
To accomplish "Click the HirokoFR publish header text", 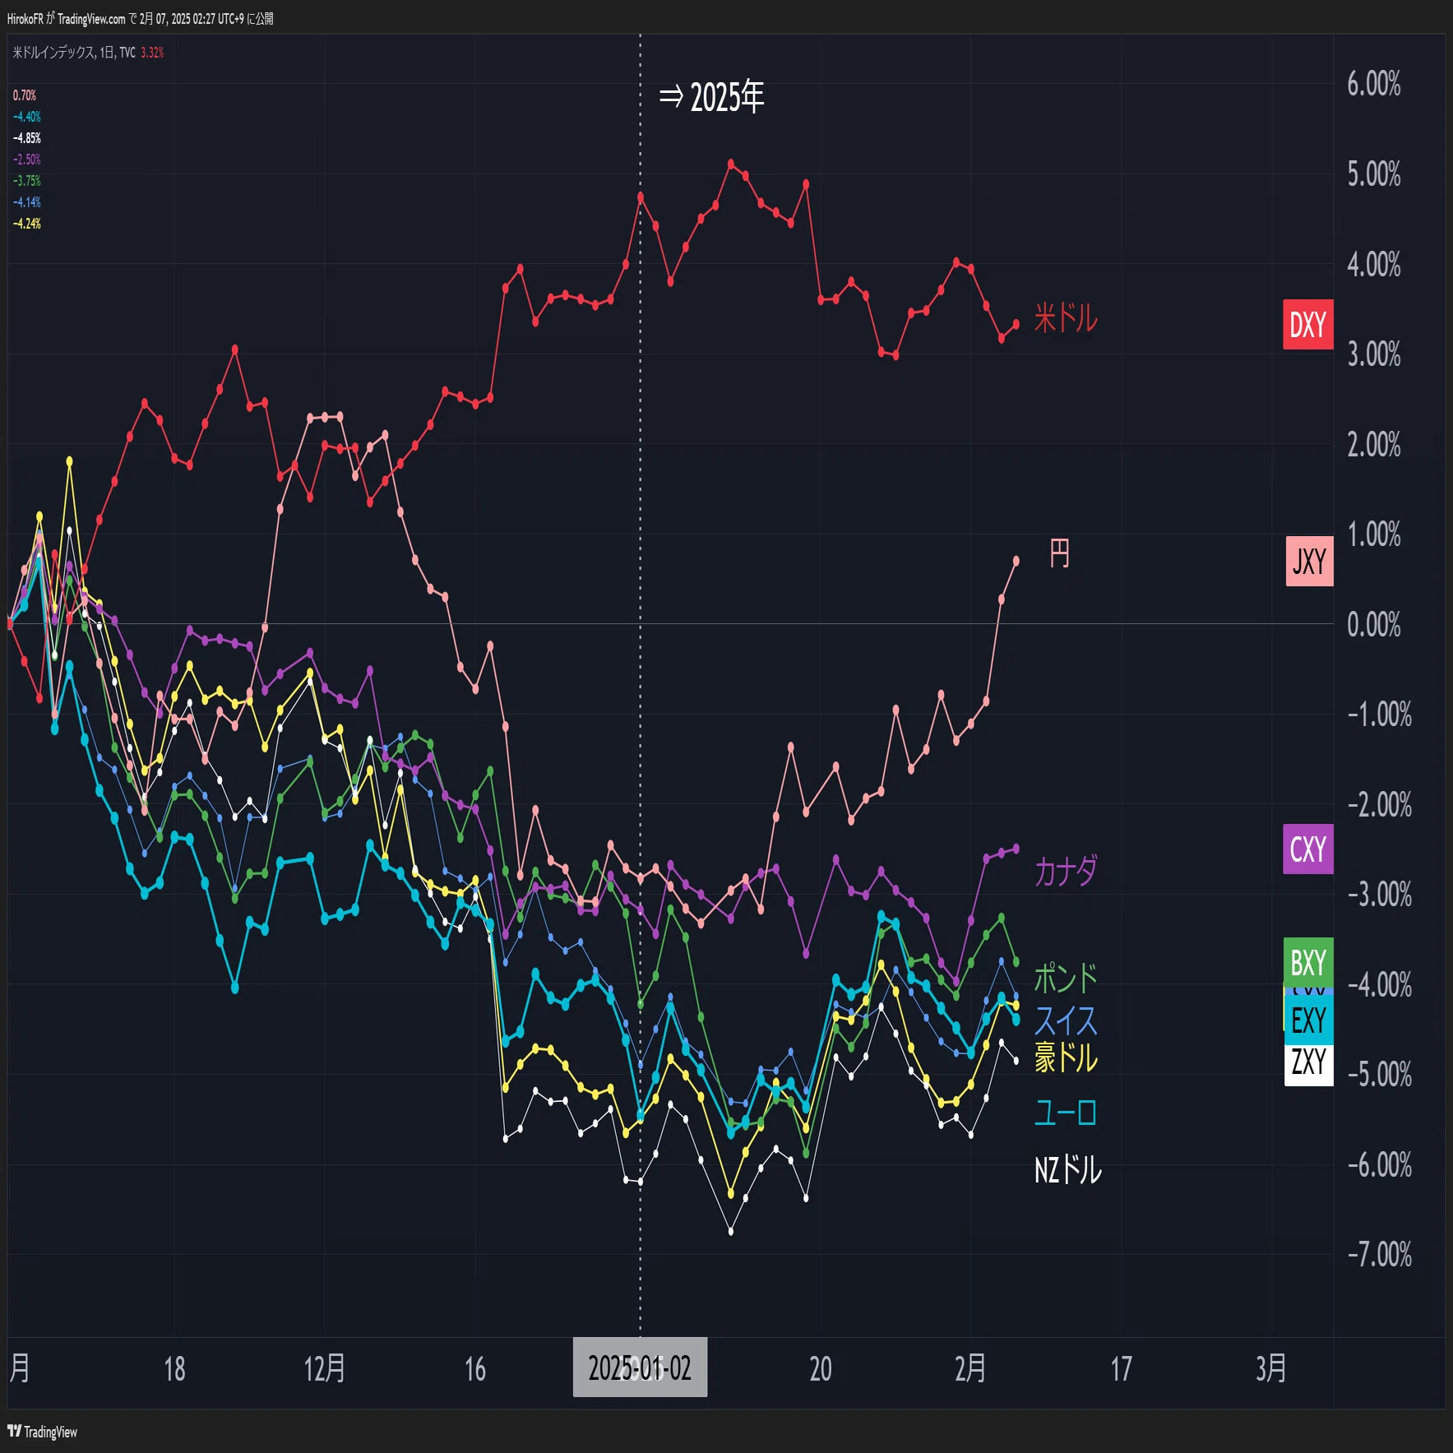I will click(x=140, y=18).
